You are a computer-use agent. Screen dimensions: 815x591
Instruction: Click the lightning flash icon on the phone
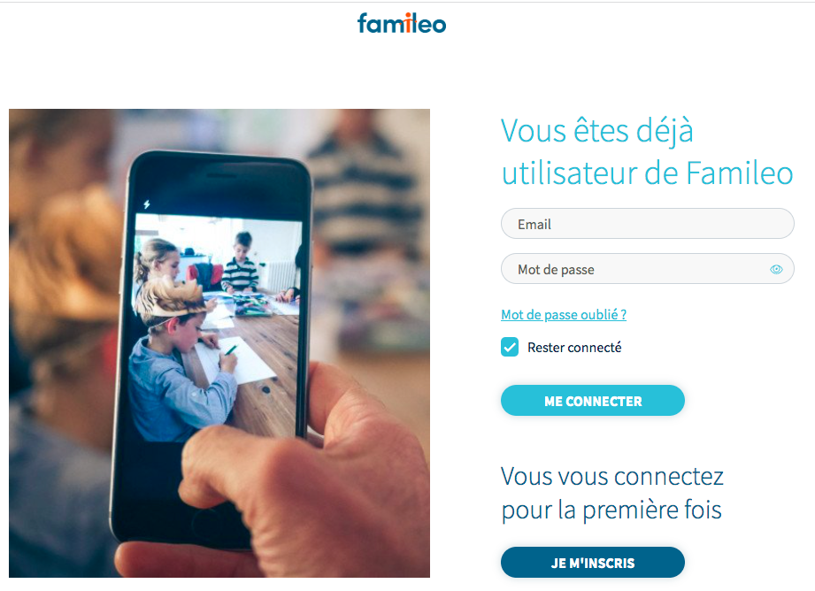click(x=147, y=204)
